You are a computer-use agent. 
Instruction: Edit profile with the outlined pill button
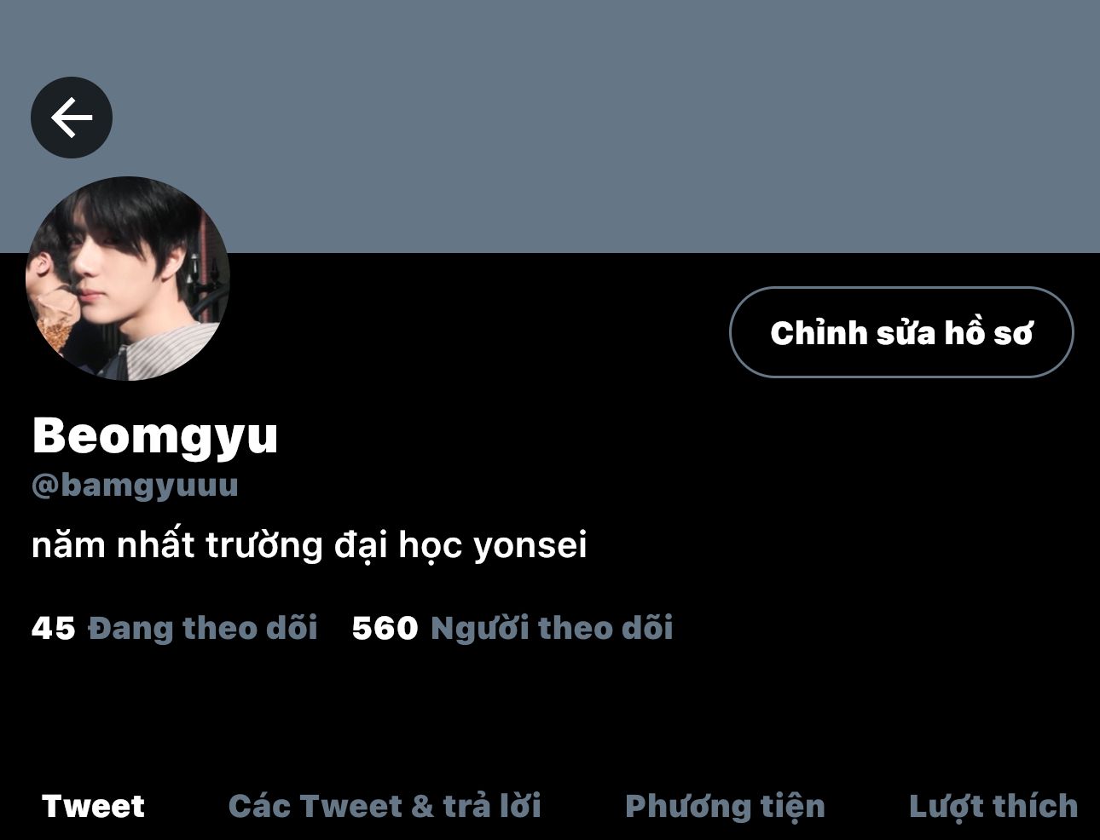(901, 332)
